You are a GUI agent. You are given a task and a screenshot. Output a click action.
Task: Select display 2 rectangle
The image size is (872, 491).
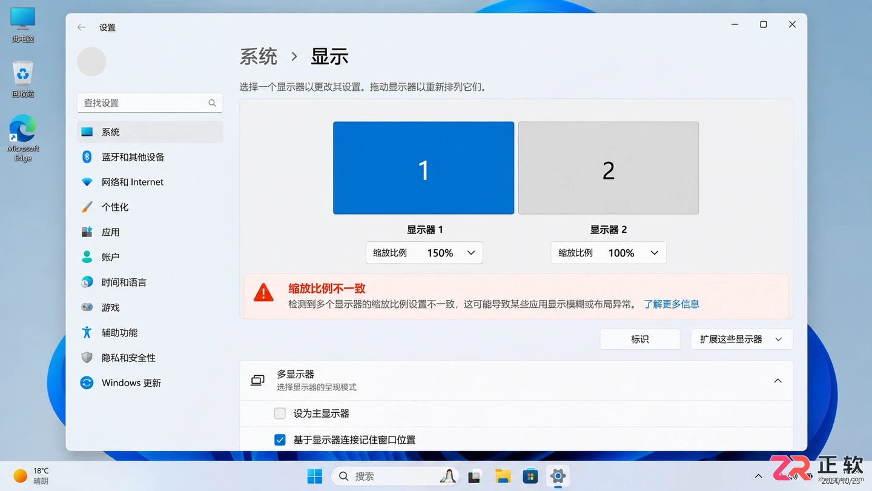pyautogui.click(x=609, y=168)
